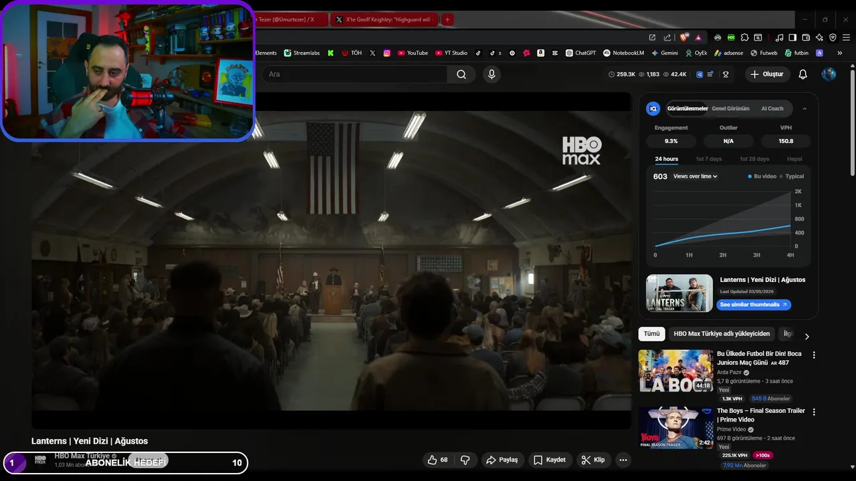856x481 pixels.
Task: Select the 24 hours chart range
Action: tap(666, 159)
